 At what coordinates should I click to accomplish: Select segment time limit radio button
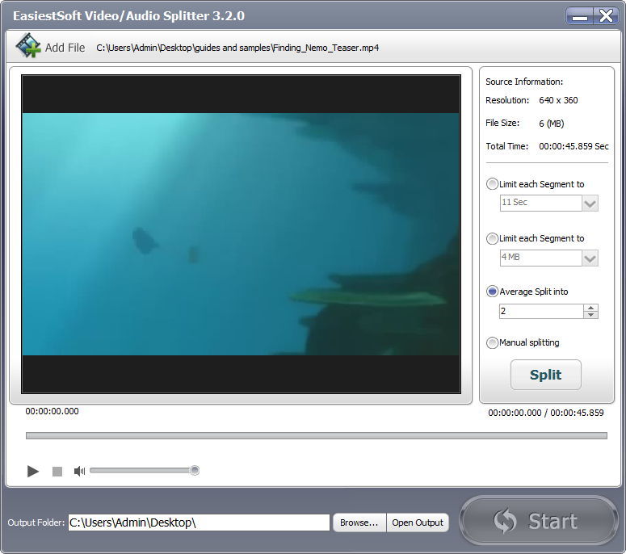[x=492, y=184]
